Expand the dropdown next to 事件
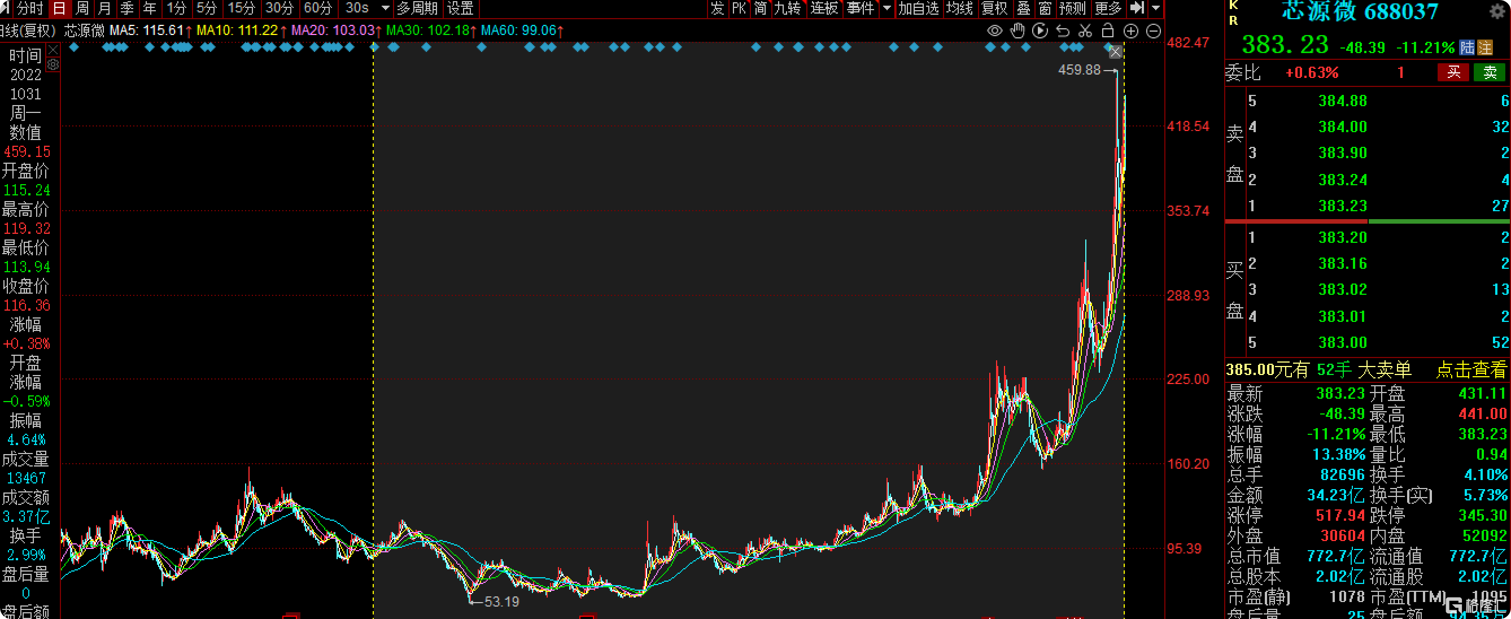 (887, 8)
